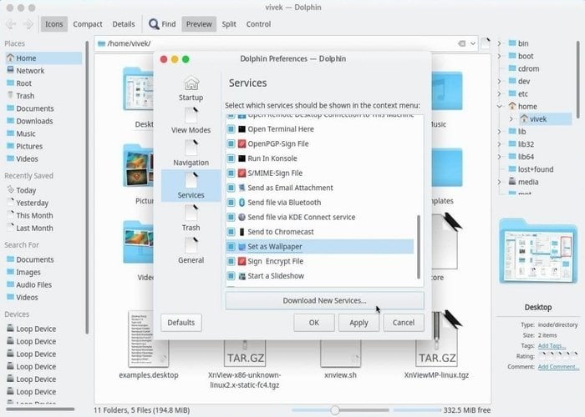Uncheck the Run In Konsole checkbox
This screenshot has height=417, width=585.
tap(231, 158)
